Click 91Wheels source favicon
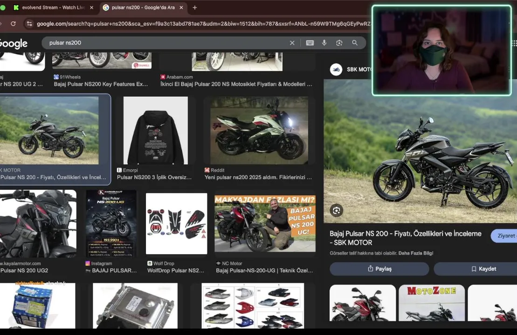Image resolution: width=517 pixels, height=335 pixels. (x=56, y=77)
